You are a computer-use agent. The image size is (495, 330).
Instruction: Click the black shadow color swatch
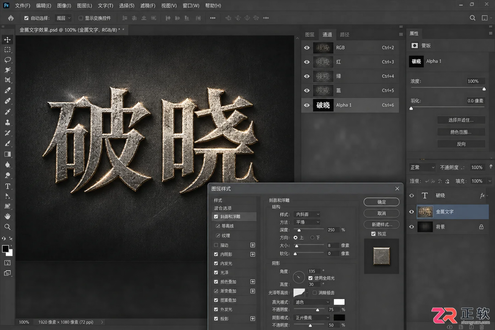click(339, 318)
